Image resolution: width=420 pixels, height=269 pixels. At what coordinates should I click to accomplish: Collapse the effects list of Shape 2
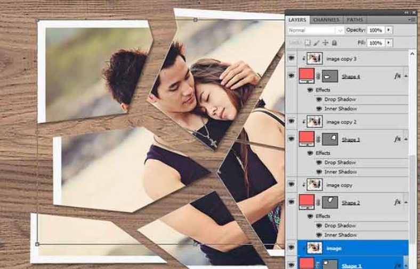click(406, 203)
